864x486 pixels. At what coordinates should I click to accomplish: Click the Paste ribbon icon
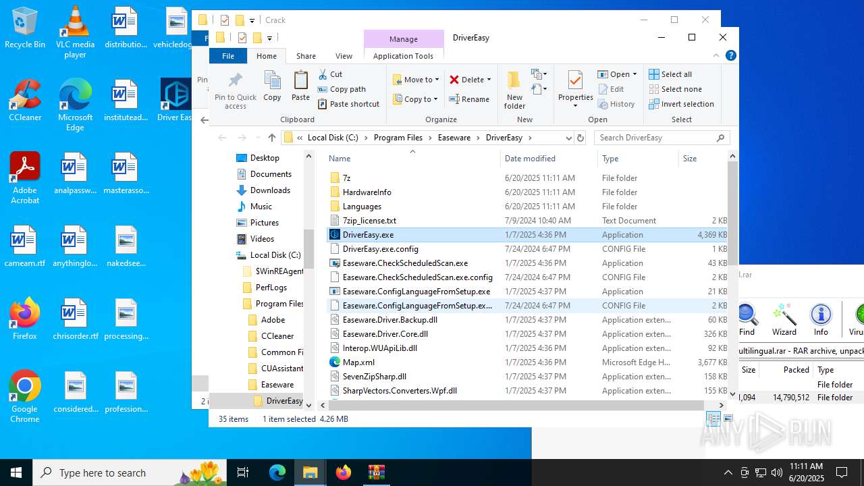300,81
